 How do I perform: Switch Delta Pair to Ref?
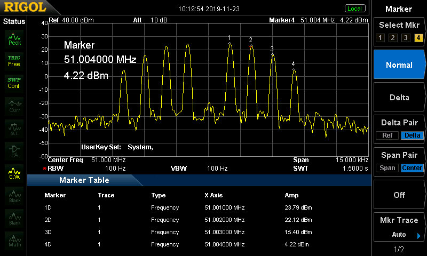click(387, 135)
